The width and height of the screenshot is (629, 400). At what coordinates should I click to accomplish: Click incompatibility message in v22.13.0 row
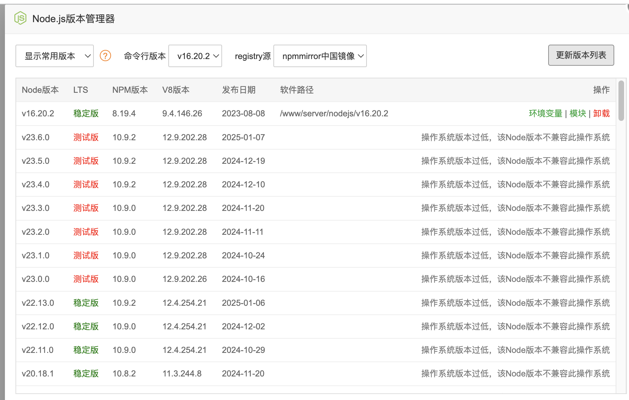click(x=515, y=303)
